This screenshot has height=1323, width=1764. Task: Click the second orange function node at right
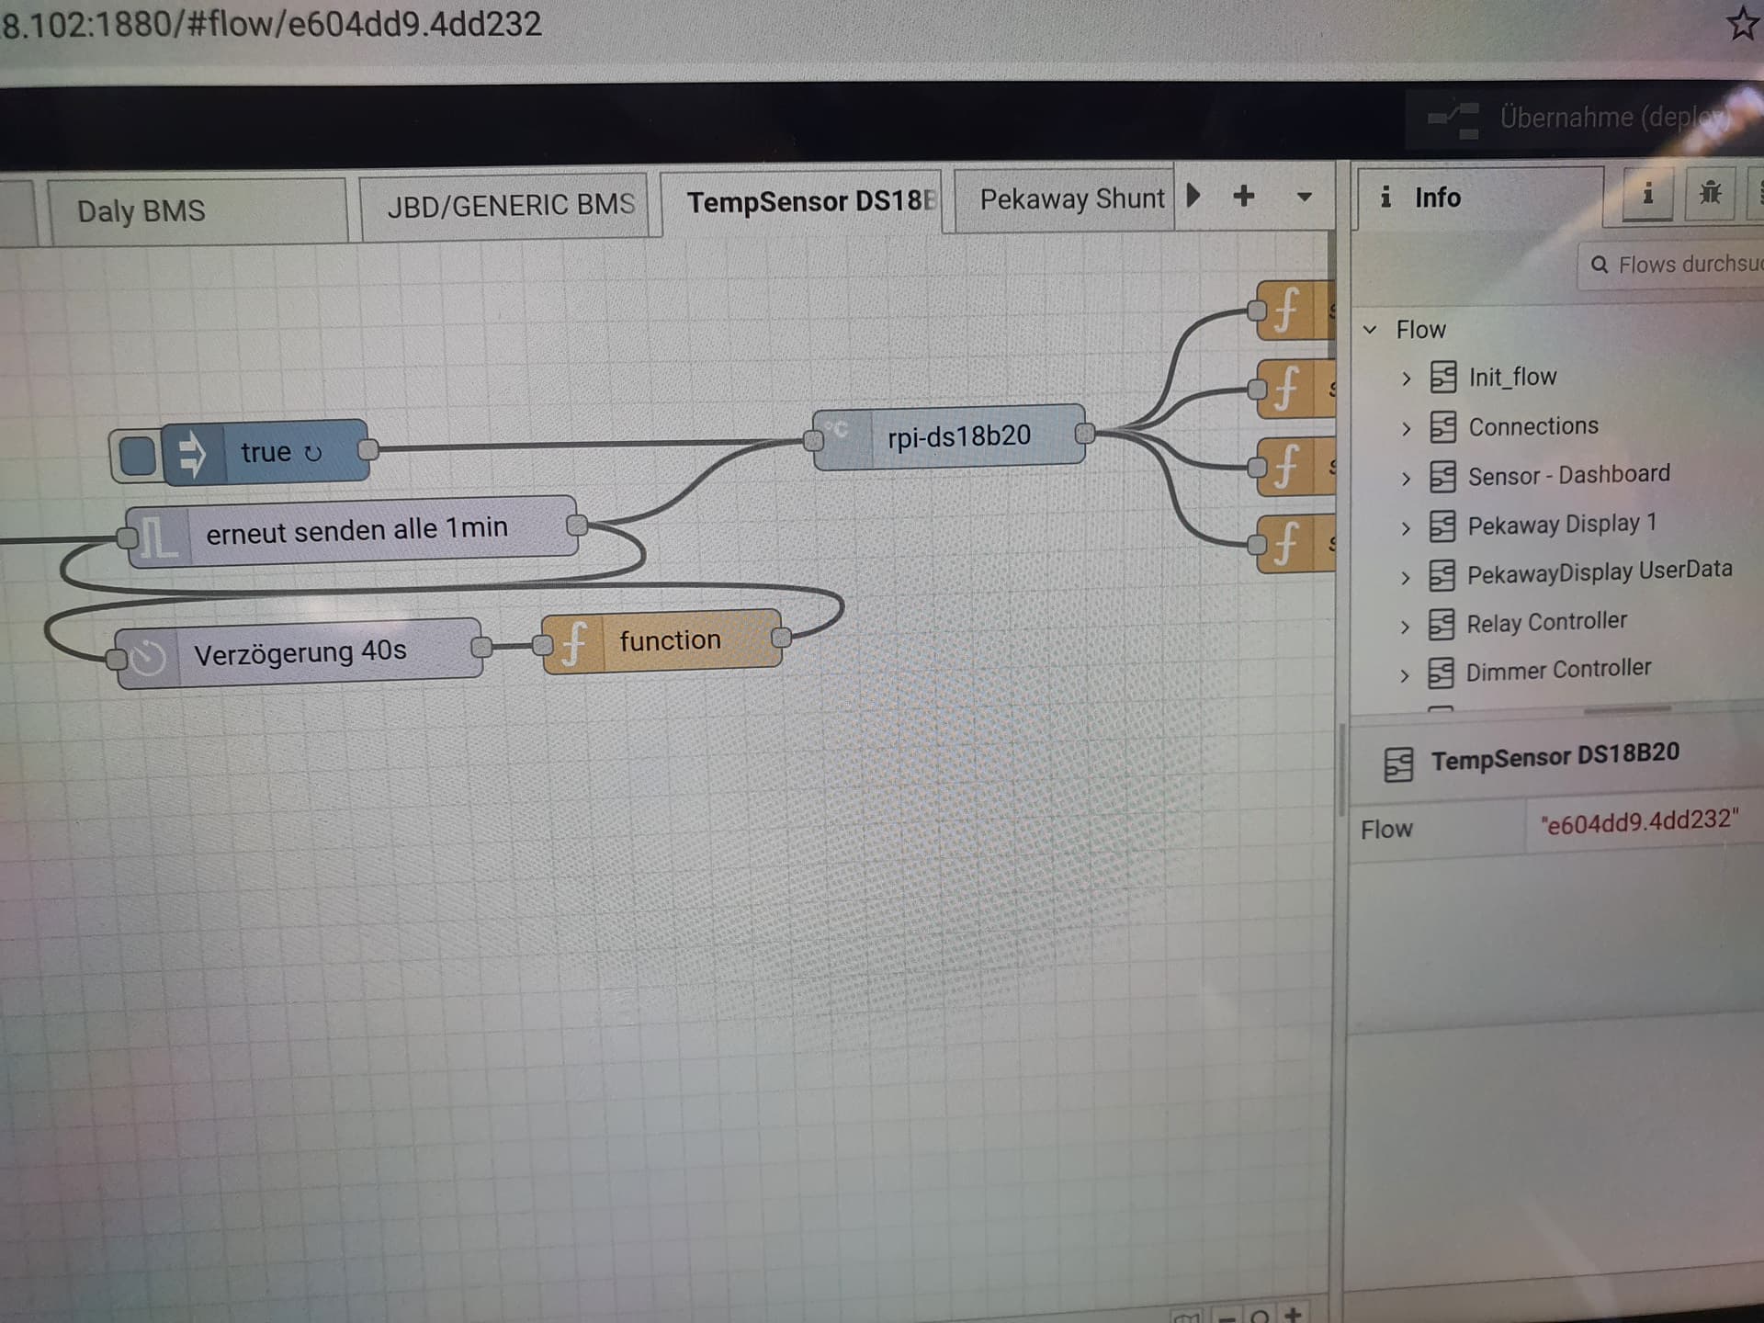(x=1295, y=389)
